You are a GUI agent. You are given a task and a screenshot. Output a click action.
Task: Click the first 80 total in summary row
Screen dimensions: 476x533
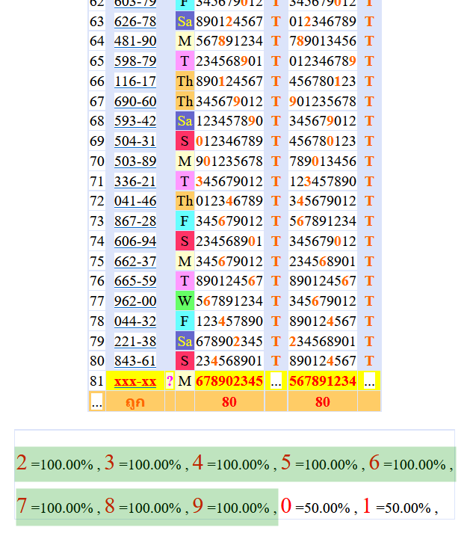point(229,401)
